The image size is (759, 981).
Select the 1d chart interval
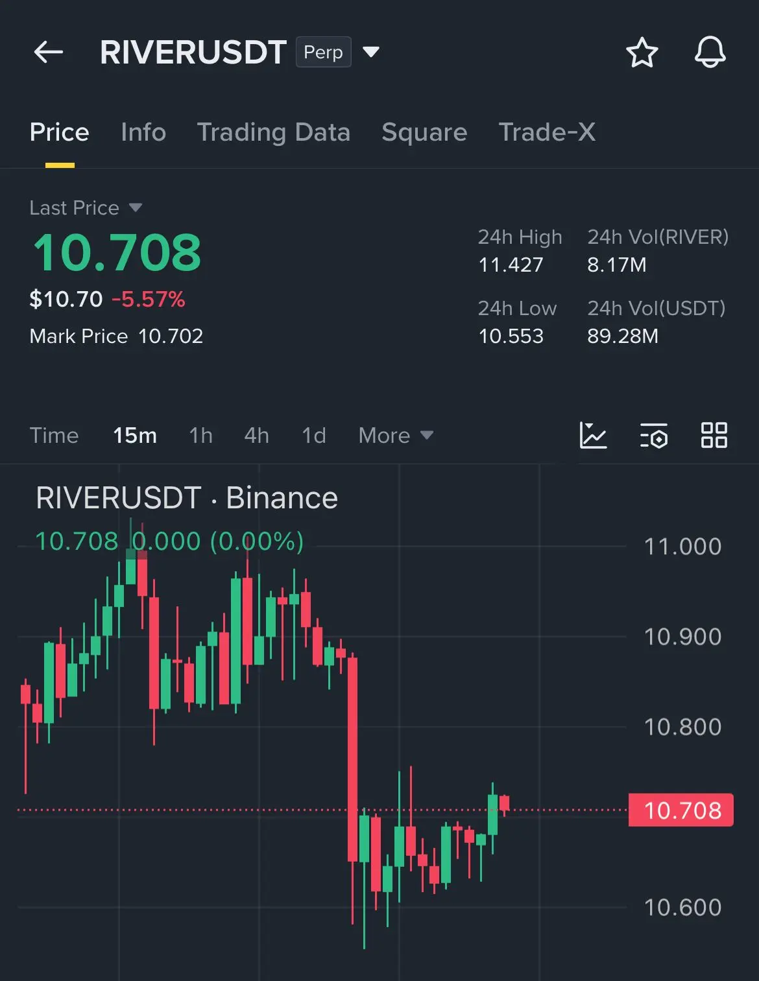(314, 435)
